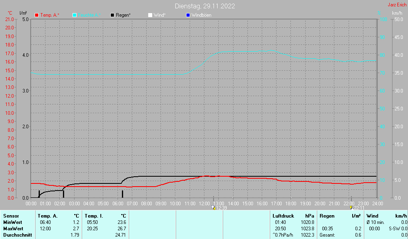Click the ^0.7hPa/h pressure trend

(283, 235)
